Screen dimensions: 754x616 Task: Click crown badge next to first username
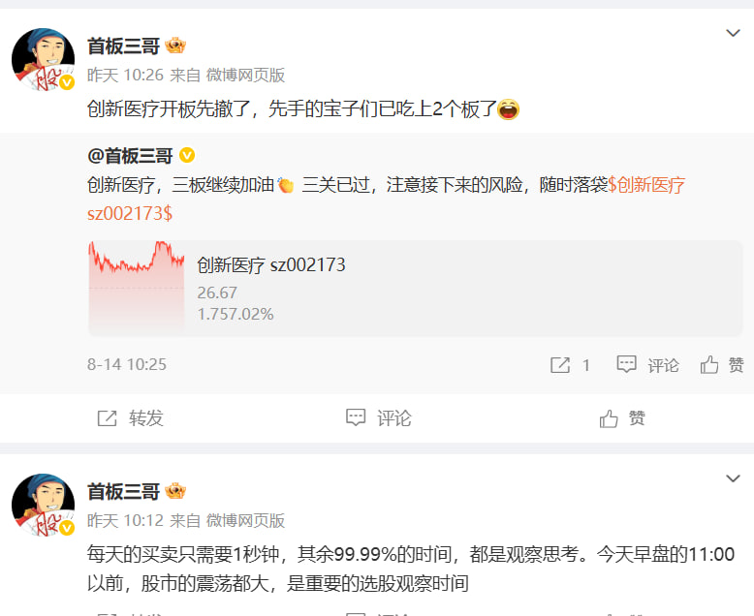coord(175,46)
